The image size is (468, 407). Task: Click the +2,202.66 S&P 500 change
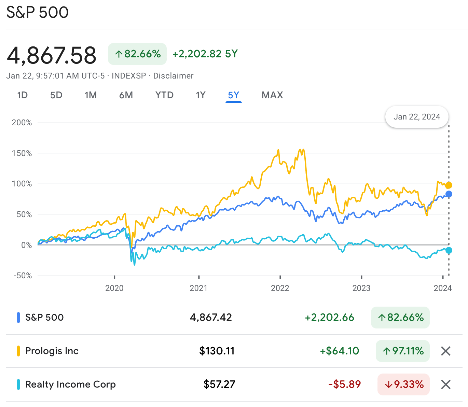[x=330, y=318]
